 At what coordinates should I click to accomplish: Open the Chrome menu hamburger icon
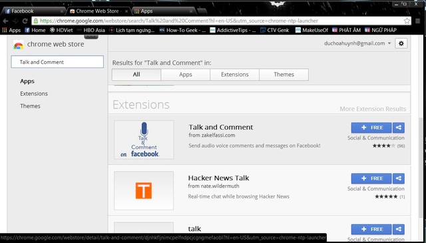tap(418, 21)
